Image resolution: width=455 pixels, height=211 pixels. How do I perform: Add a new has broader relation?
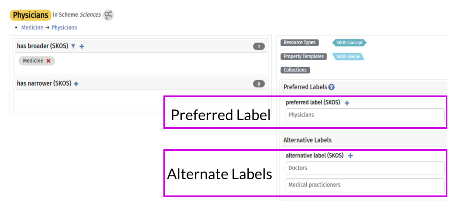tap(82, 46)
